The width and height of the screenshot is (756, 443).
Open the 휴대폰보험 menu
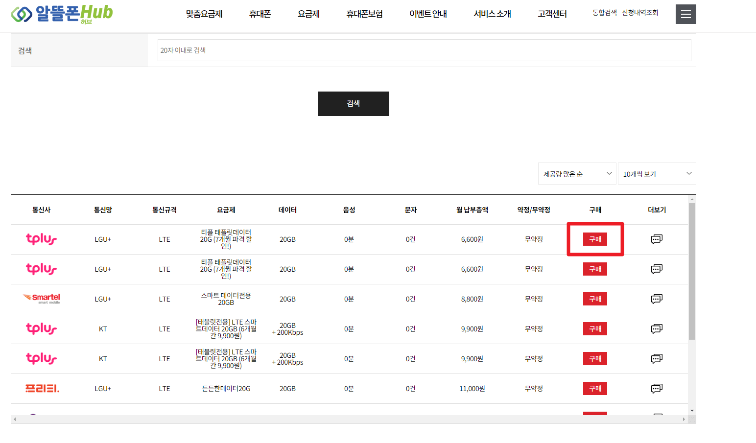pyautogui.click(x=365, y=14)
